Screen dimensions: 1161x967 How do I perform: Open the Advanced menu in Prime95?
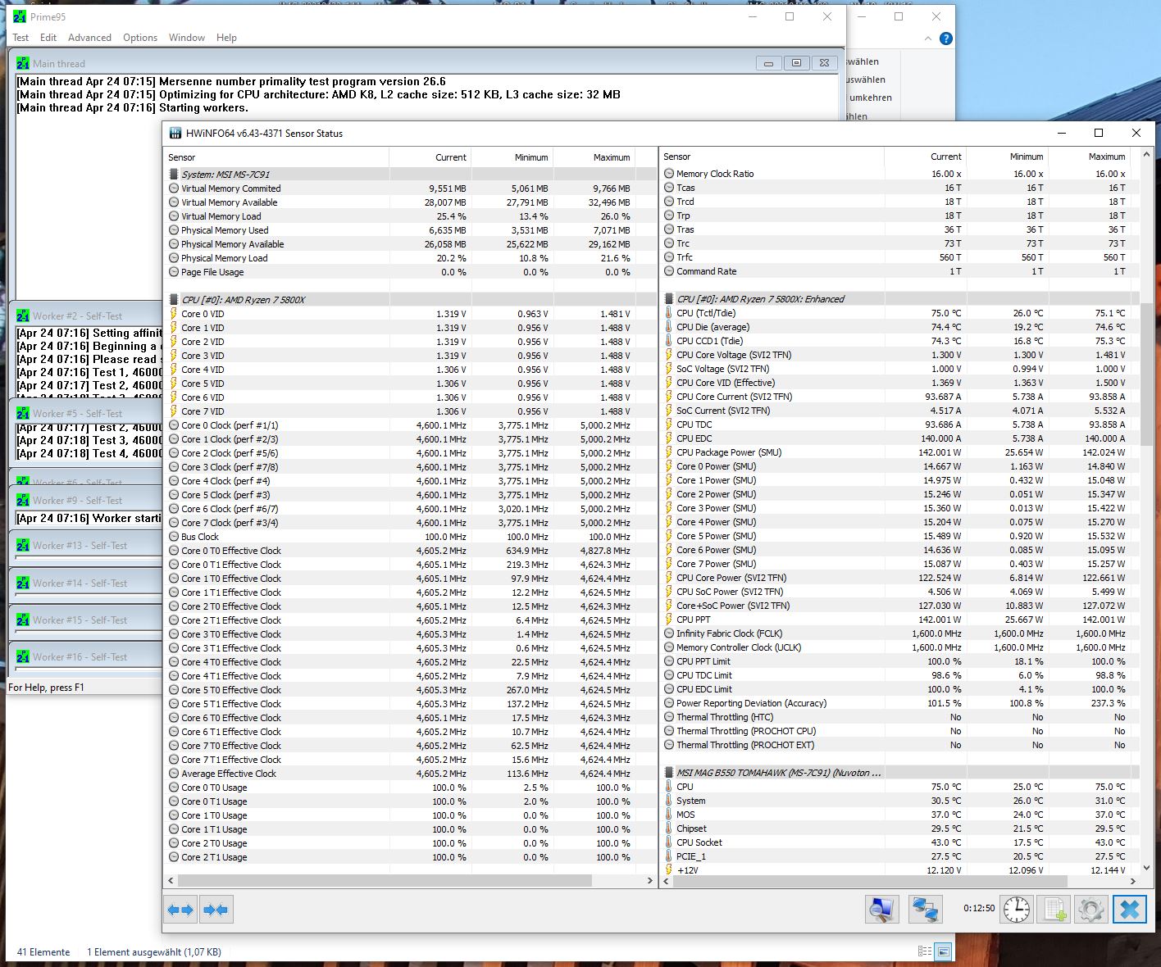[89, 38]
